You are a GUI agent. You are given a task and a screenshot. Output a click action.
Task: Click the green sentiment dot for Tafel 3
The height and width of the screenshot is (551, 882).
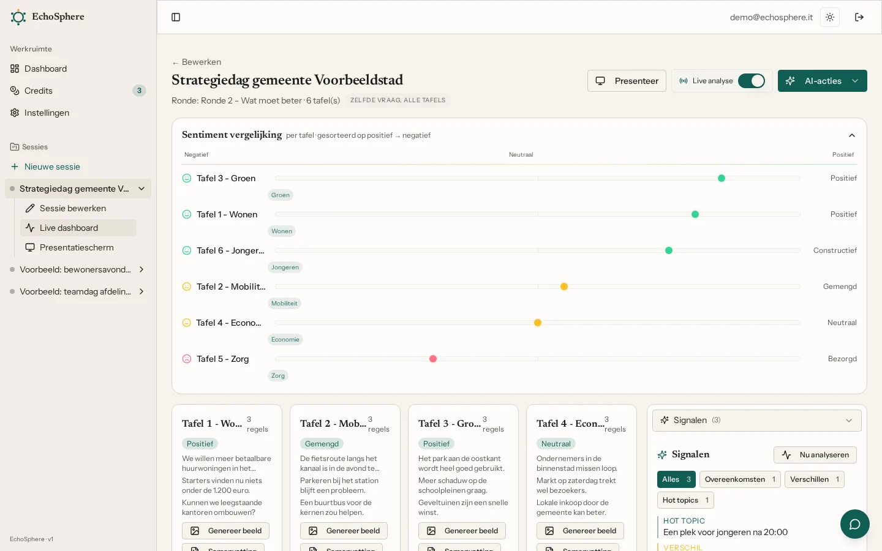pos(722,178)
